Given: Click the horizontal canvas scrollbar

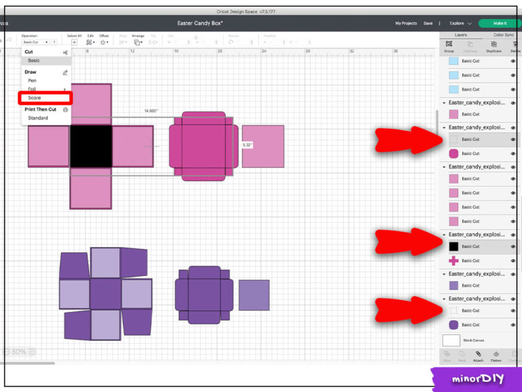Looking at the screenshot, I should pos(28,363).
